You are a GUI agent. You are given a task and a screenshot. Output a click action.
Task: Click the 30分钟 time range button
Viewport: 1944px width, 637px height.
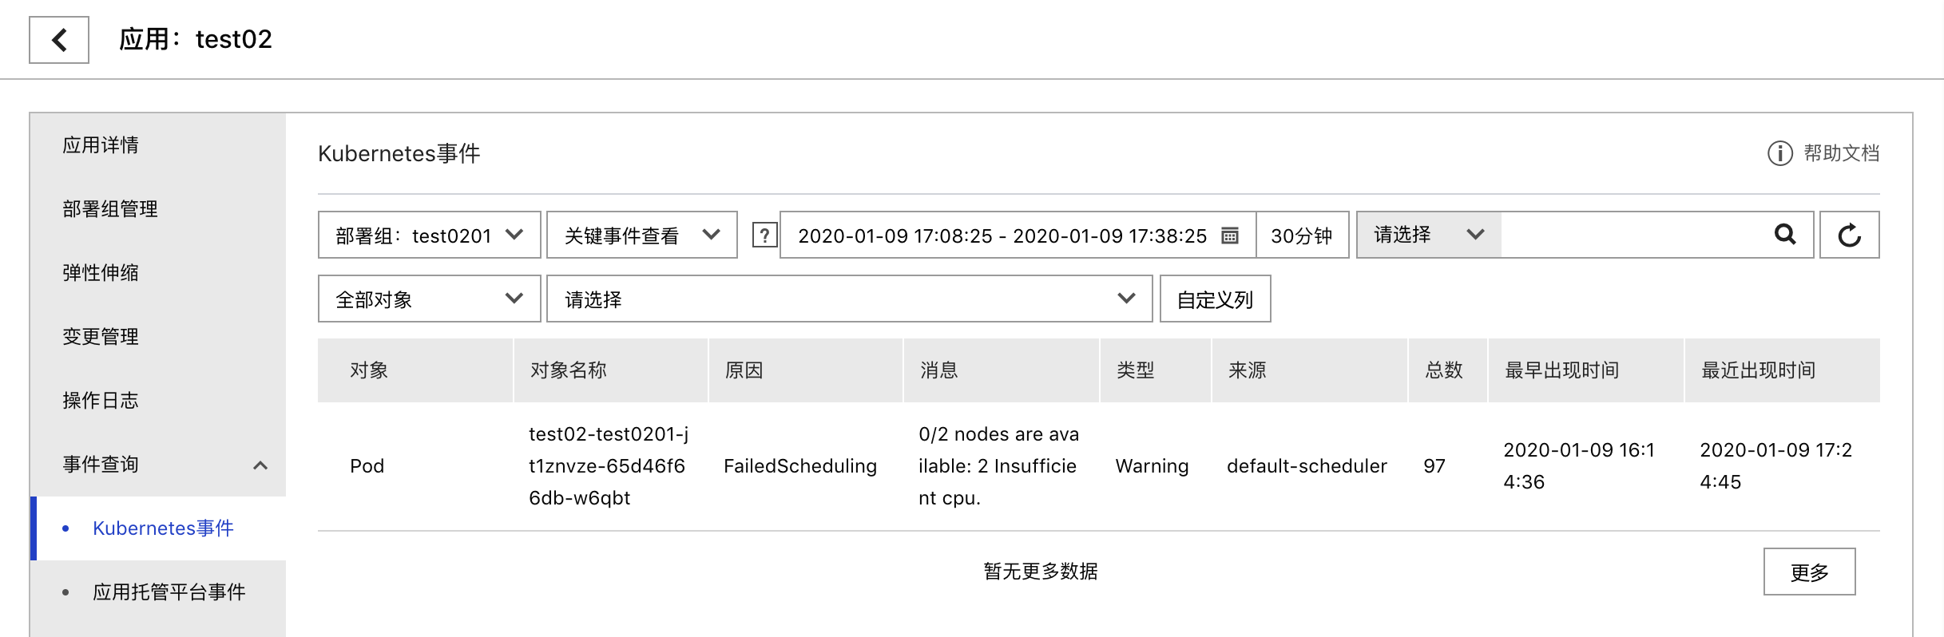click(1302, 235)
